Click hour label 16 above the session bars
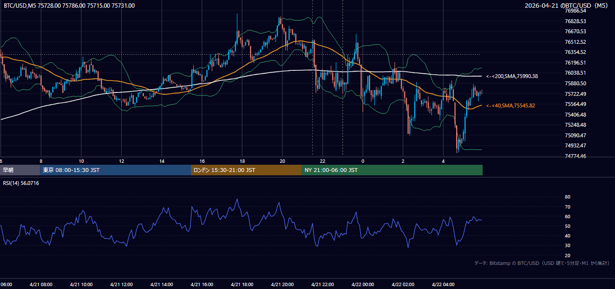Viewport: 615px width, 289px height. click(x=202, y=161)
